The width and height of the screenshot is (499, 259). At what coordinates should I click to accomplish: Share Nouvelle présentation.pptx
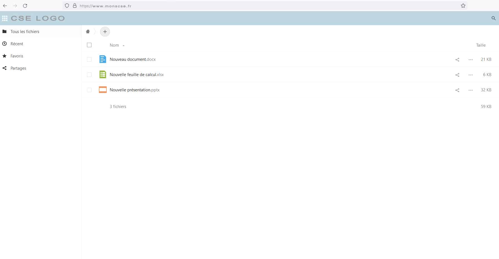click(x=457, y=90)
